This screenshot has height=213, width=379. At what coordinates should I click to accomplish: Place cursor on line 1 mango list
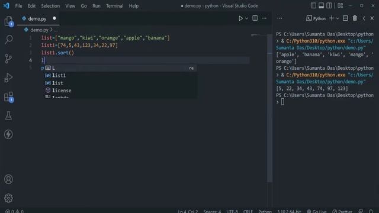[105, 38]
